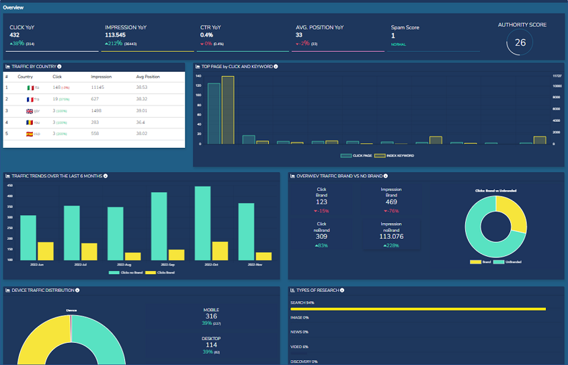Viewport: 568px width, 365px height.
Task: Sort table by Impression column header
Action: 101,77
